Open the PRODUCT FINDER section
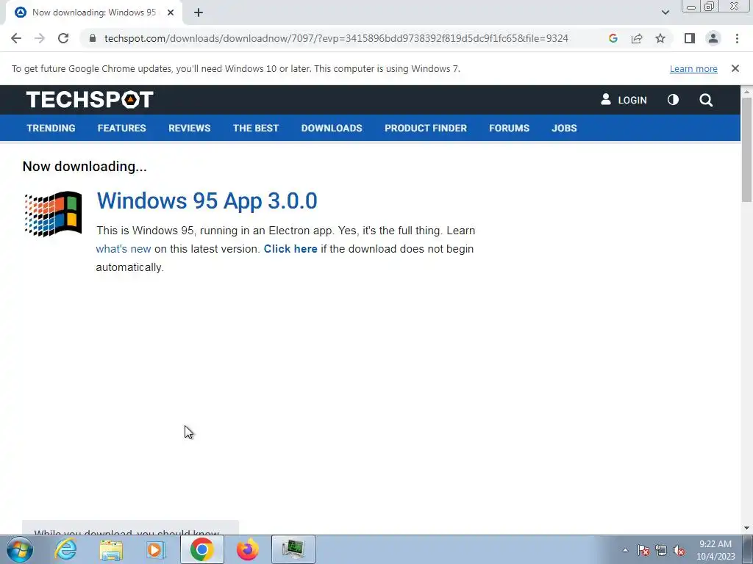 (x=426, y=128)
